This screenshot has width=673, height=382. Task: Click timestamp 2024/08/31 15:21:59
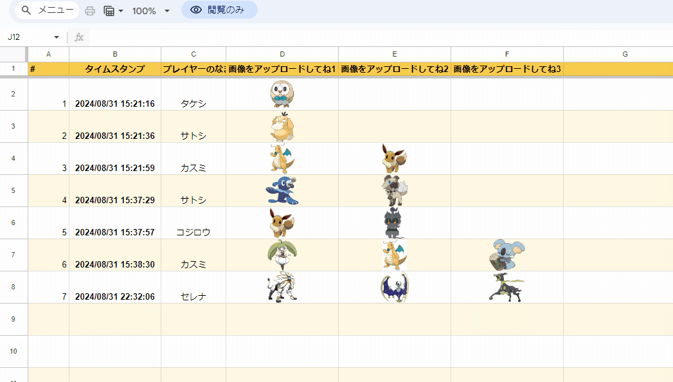[x=115, y=168]
